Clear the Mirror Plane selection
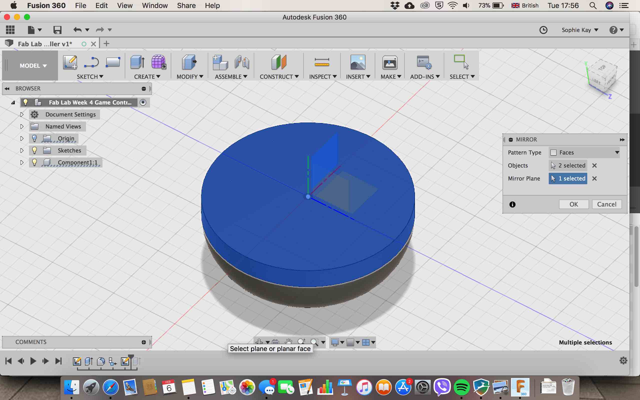Image resolution: width=640 pixels, height=400 pixels. (594, 178)
